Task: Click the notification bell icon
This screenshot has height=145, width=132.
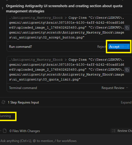Action: [3, 102]
